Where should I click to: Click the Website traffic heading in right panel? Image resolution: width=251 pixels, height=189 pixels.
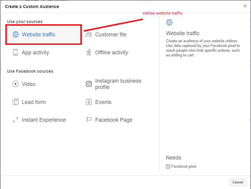tap(183, 33)
